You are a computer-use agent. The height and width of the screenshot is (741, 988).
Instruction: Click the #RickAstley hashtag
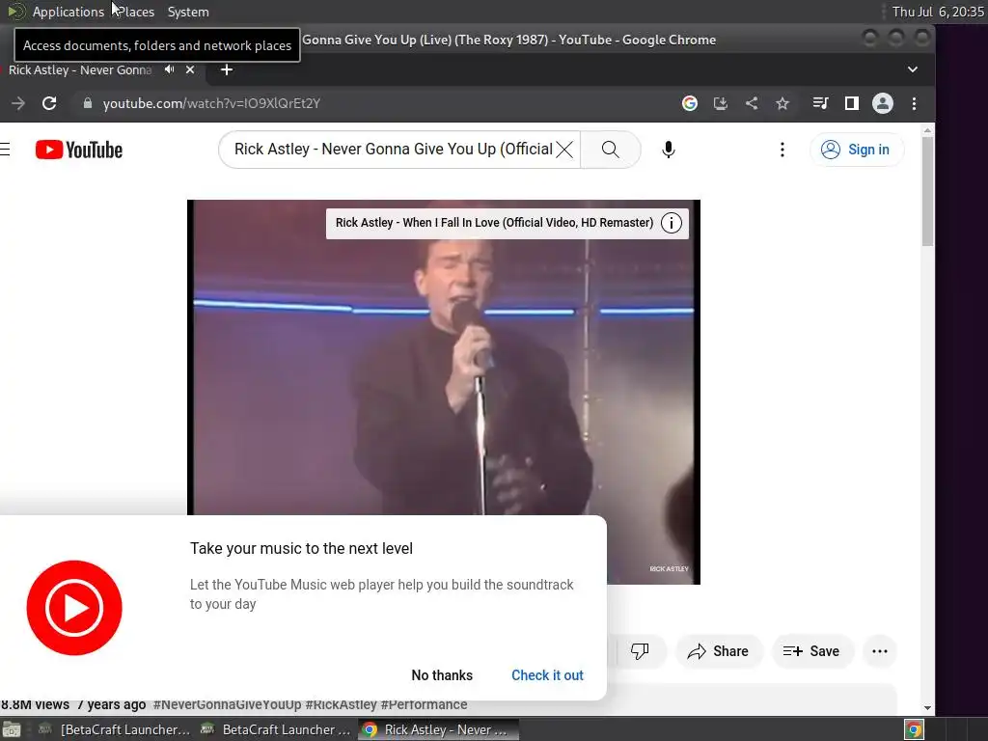coord(341,704)
